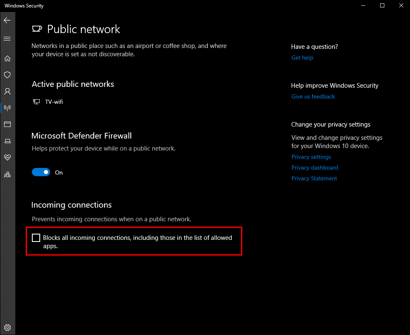Open Give us feedback link

313,96
